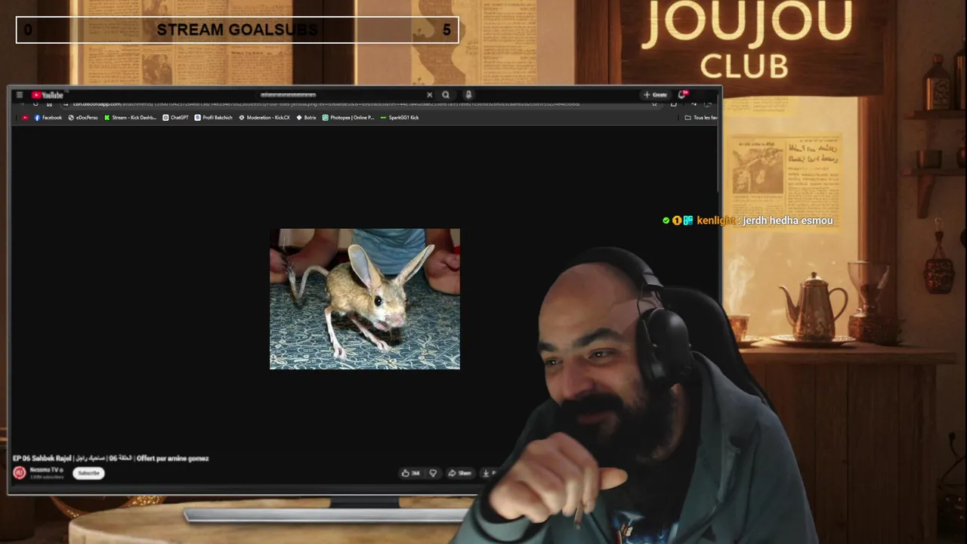The height and width of the screenshot is (544, 967).
Task: Open the Photopea Online bookmark
Action: click(x=348, y=118)
